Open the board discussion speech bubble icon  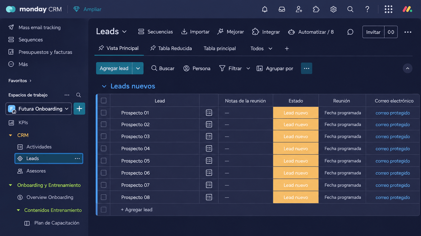point(350,32)
